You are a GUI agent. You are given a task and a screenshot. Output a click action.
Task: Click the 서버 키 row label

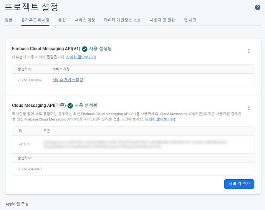pos(25,144)
